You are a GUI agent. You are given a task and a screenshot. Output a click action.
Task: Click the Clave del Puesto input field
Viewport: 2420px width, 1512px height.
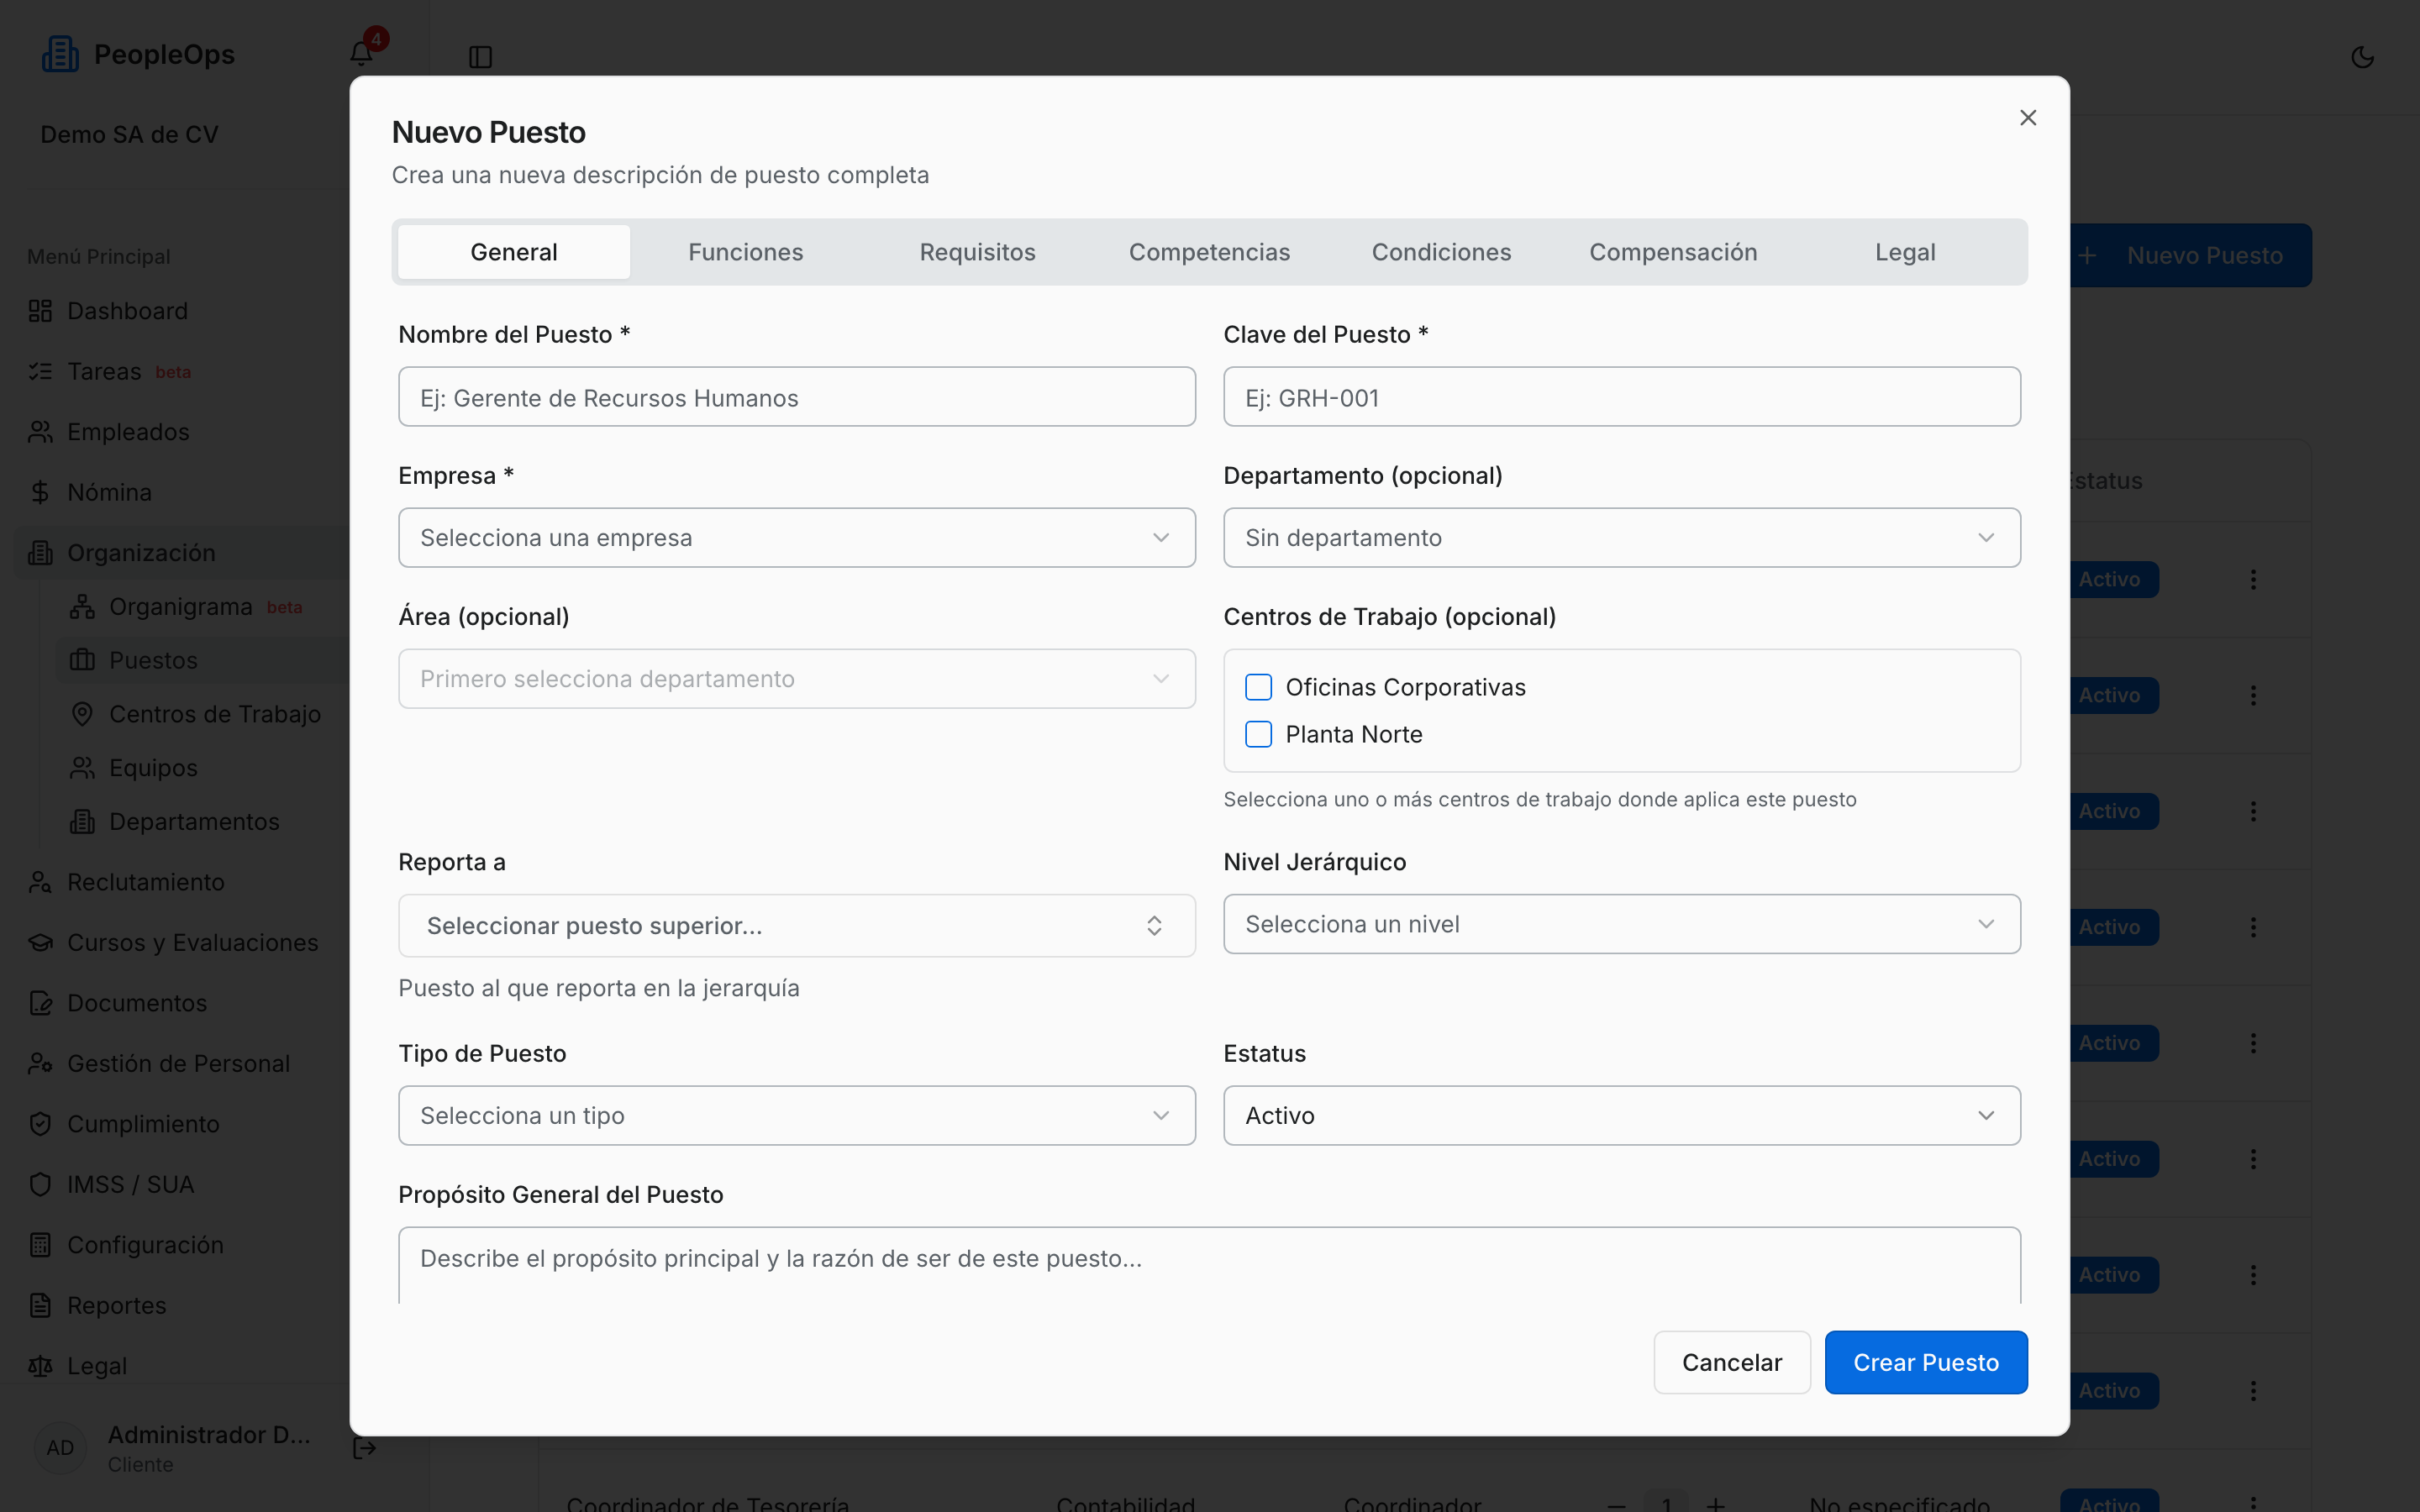pyautogui.click(x=1621, y=397)
